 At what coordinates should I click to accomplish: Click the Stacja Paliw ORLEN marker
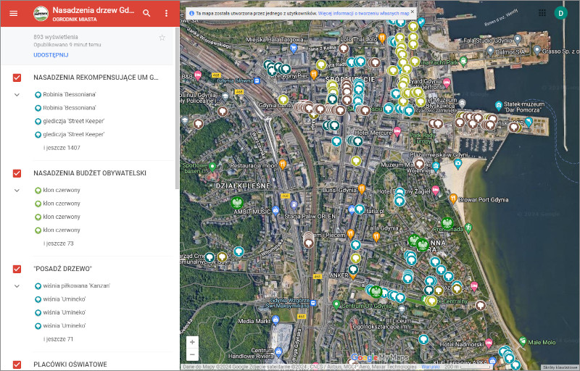[x=294, y=205]
